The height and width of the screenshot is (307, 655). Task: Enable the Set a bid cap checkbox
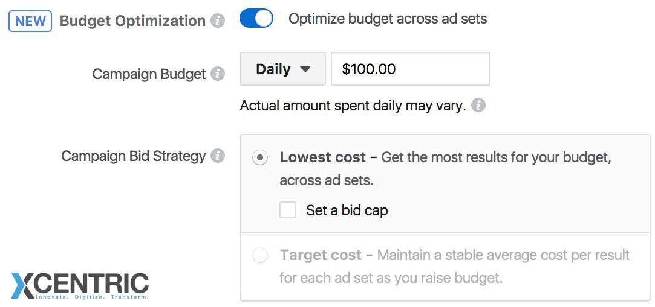288,210
